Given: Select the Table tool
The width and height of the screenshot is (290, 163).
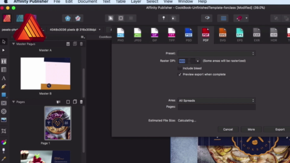Looking at the screenshot, I should (x=4, y=70).
